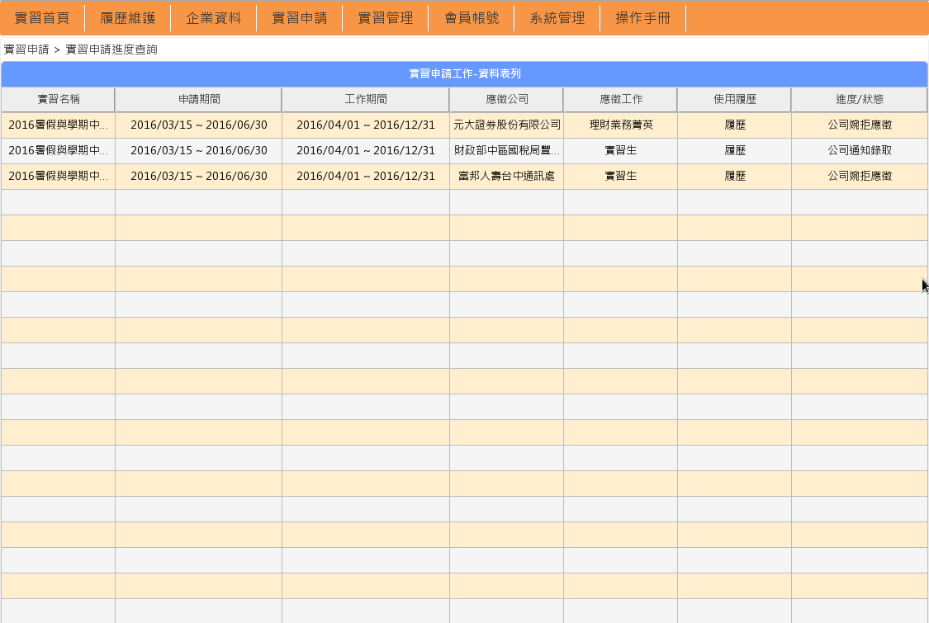This screenshot has width=929, height=623.
Task: Click the internship name in 元大證券 row
Action: [58, 125]
